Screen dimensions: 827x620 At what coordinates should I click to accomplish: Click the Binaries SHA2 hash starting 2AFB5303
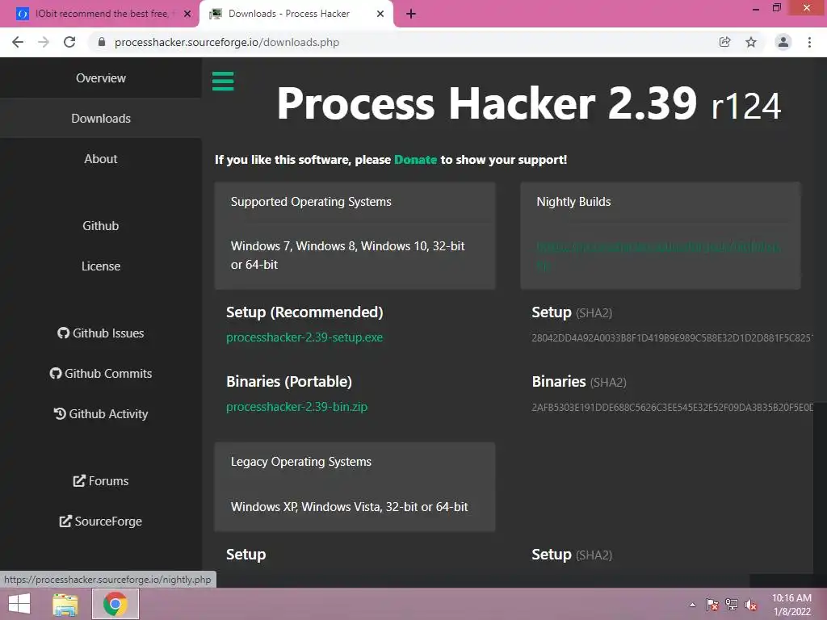[x=672, y=408]
